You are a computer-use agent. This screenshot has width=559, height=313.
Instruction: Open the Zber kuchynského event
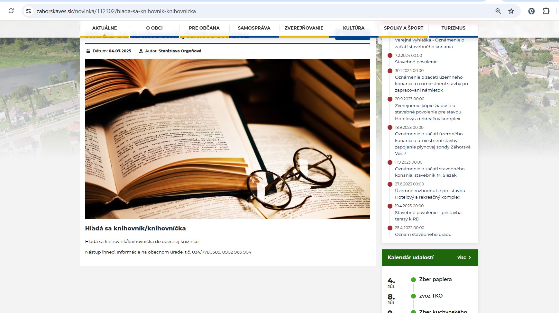(x=443, y=311)
